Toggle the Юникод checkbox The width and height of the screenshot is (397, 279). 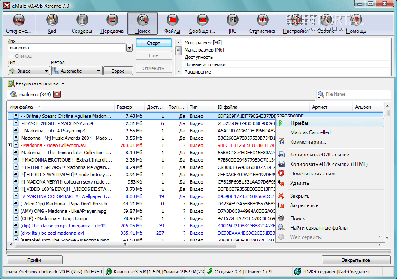(x=11, y=56)
